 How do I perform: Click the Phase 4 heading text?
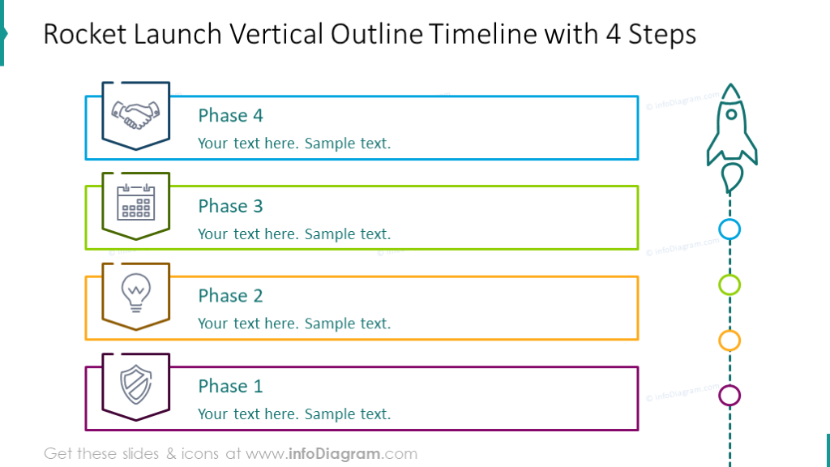[x=230, y=115]
